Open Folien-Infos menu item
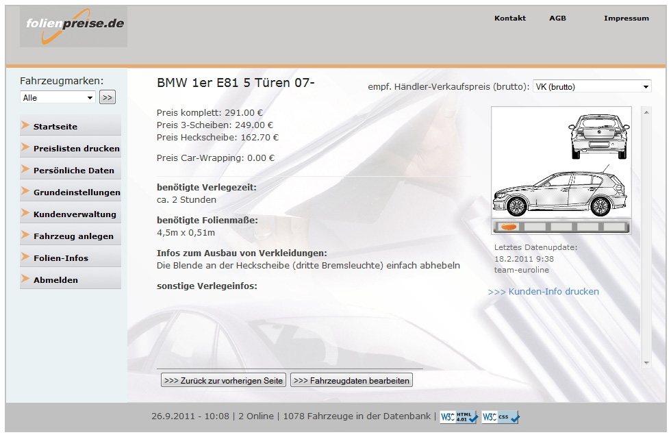 click(70, 258)
